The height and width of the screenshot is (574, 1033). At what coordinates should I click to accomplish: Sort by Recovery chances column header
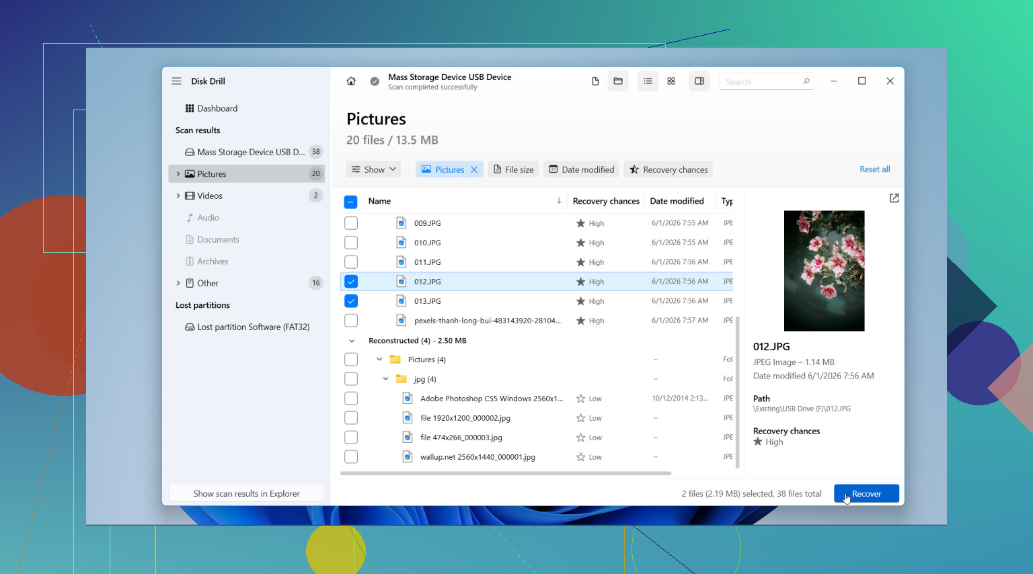(606, 201)
